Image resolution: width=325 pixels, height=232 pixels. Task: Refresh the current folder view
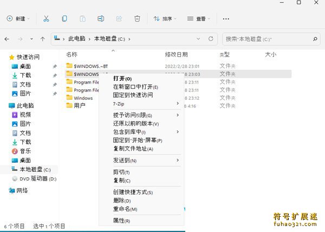click(x=211, y=39)
